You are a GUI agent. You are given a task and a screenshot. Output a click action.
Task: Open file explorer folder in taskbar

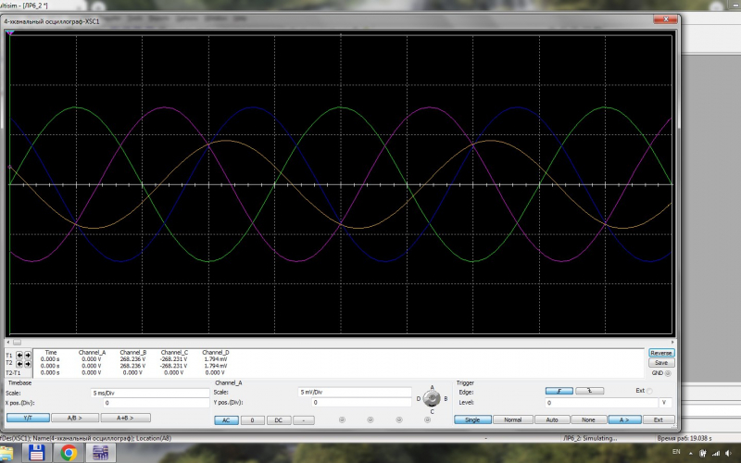click(x=6, y=453)
